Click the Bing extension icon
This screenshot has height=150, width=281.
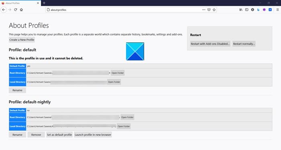point(258,10)
